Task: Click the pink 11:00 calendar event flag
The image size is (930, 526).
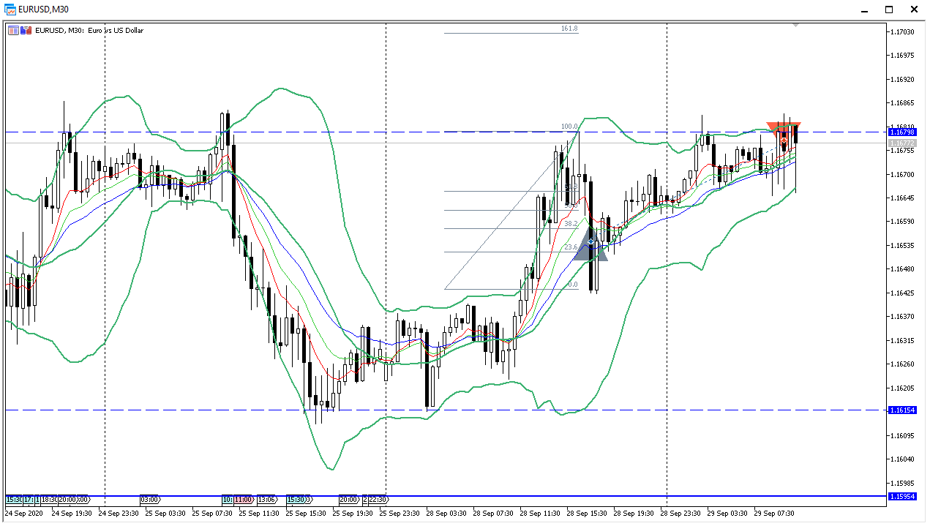Action: pyautogui.click(x=243, y=500)
